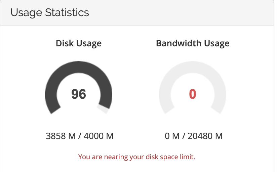Click the dark disk usage gauge arc
This screenshot has width=277, height=172.
(x=79, y=67)
